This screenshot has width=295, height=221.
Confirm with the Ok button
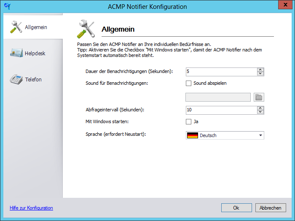236,208
